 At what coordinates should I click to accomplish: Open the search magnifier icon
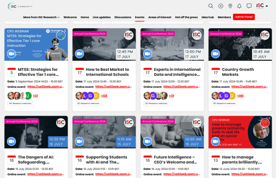pyautogui.click(x=211, y=6)
